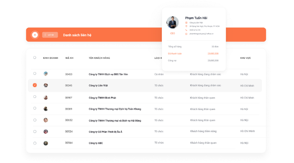This screenshot has height=163, width=294.
Task: Sort by the MÃ KH column header
Action: 69,58
